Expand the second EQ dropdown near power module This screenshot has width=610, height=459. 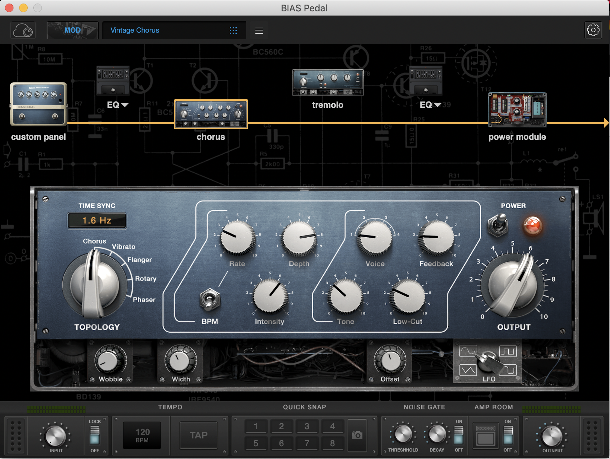pyautogui.click(x=438, y=105)
